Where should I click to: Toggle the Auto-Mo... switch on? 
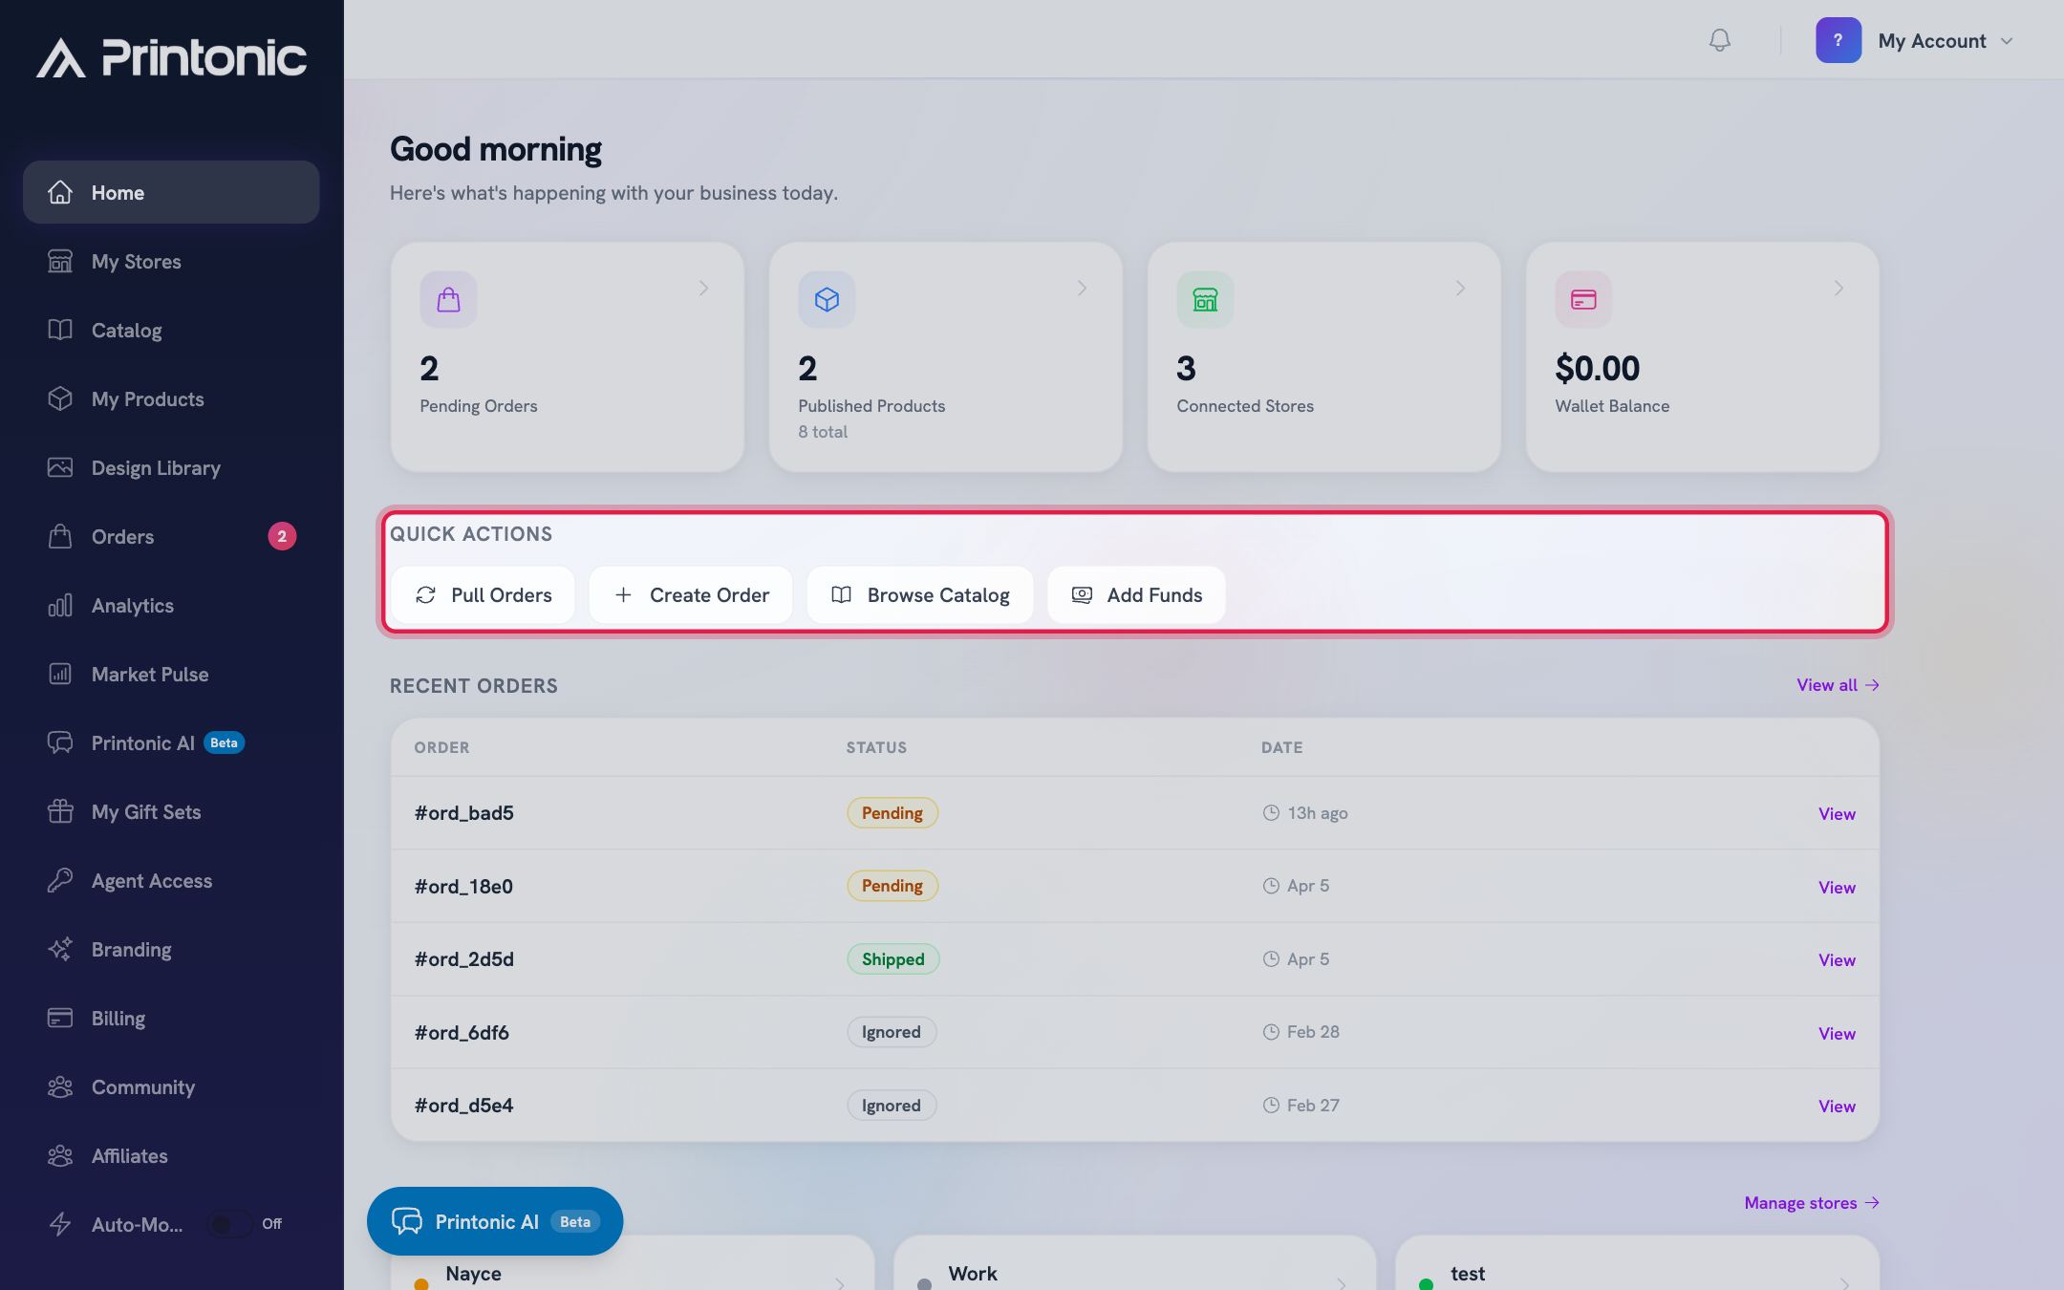point(230,1224)
